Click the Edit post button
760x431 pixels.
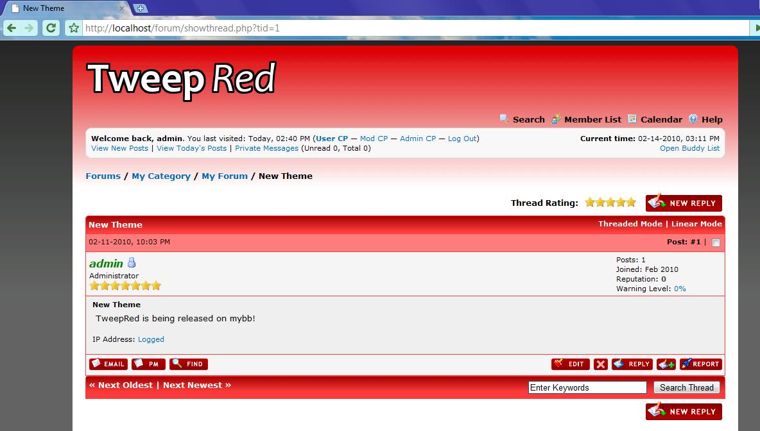(570, 364)
